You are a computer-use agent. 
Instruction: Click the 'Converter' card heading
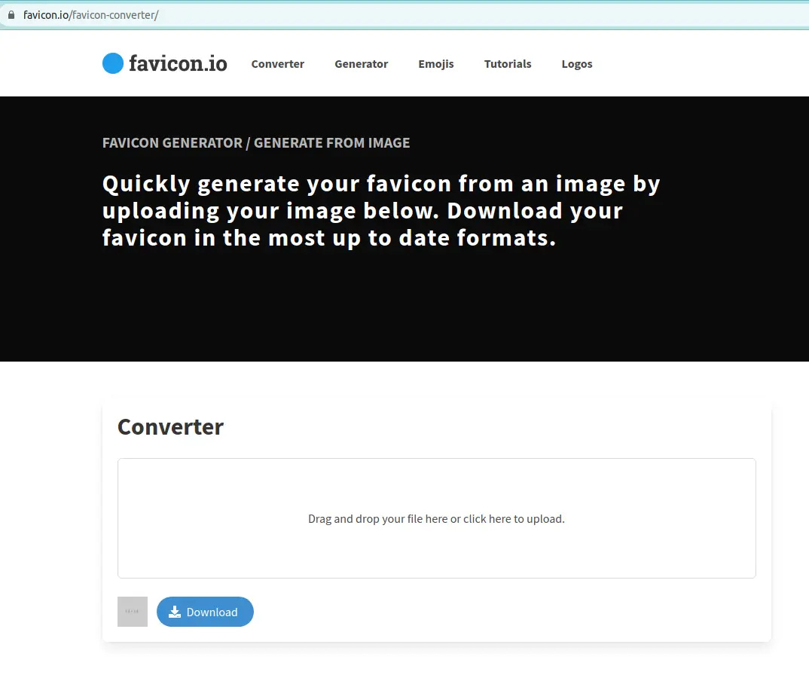[170, 427]
